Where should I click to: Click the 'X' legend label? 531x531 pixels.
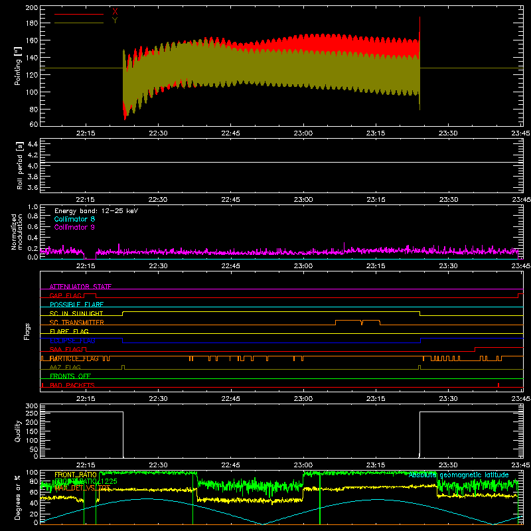click(x=115, y=12)
